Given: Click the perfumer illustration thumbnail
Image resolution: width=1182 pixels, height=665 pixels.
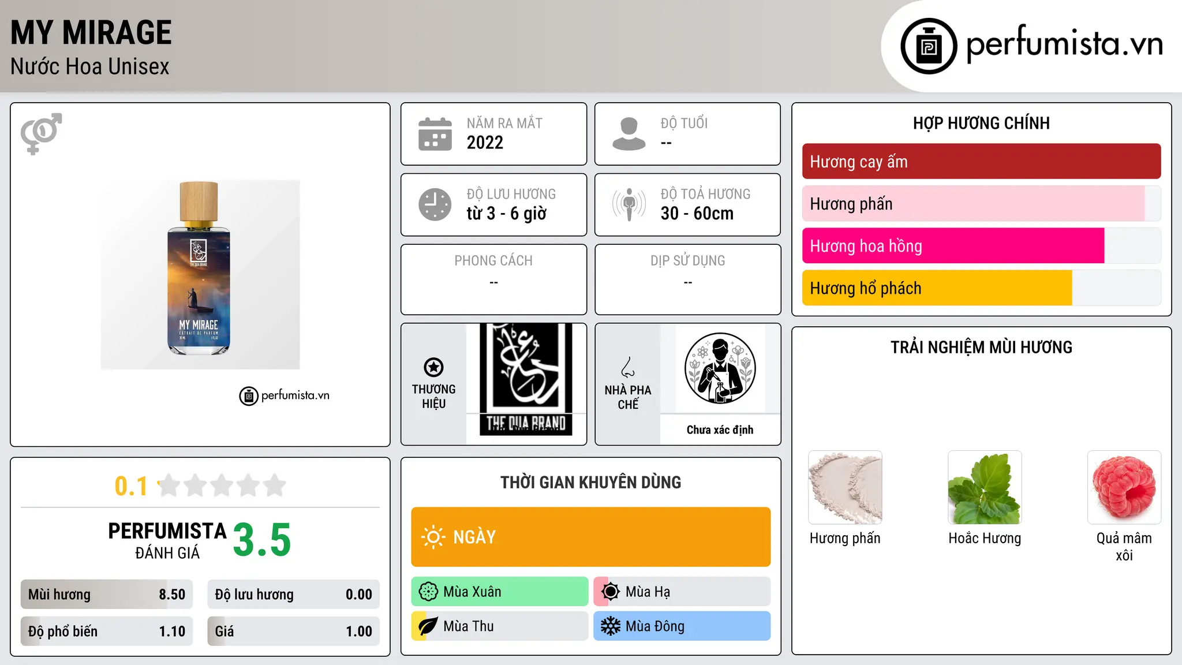Looking at the screenshot, I should click(720, 368).
